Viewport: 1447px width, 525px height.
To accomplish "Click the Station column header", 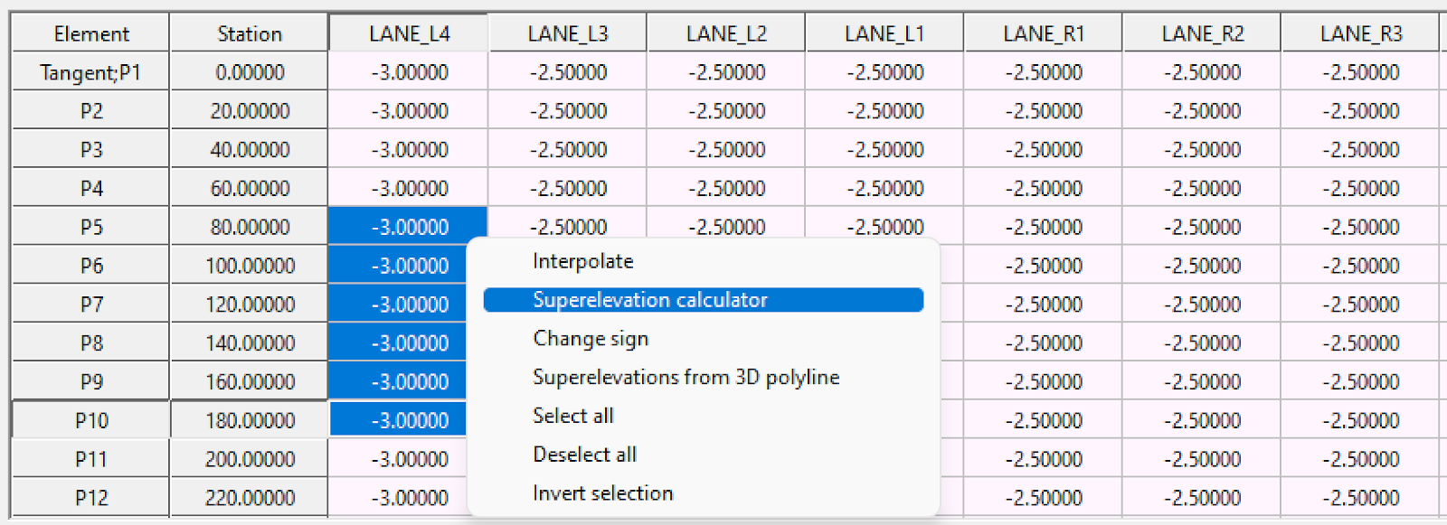I will click(x=250, y=34).
